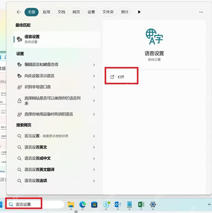Open Outlook from the taskbar
The width and height of the screenshot is (212, 213).
click(118, 204)
